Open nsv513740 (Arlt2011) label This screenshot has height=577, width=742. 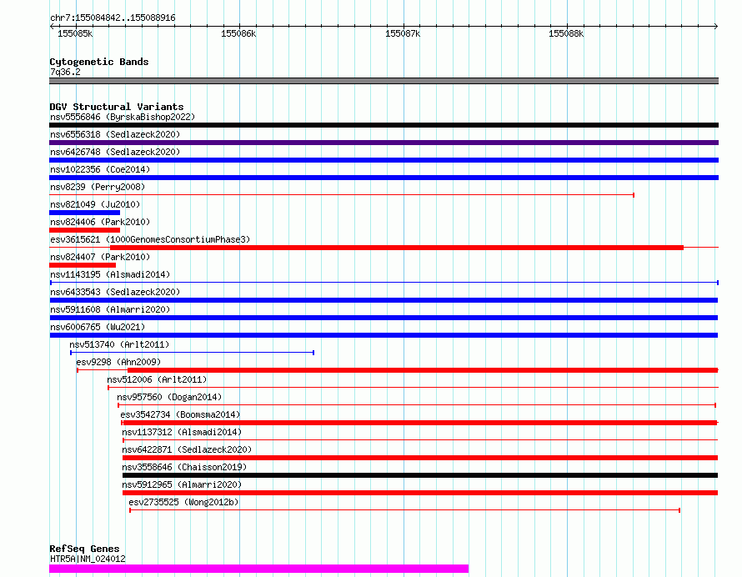tap(119, 344)
